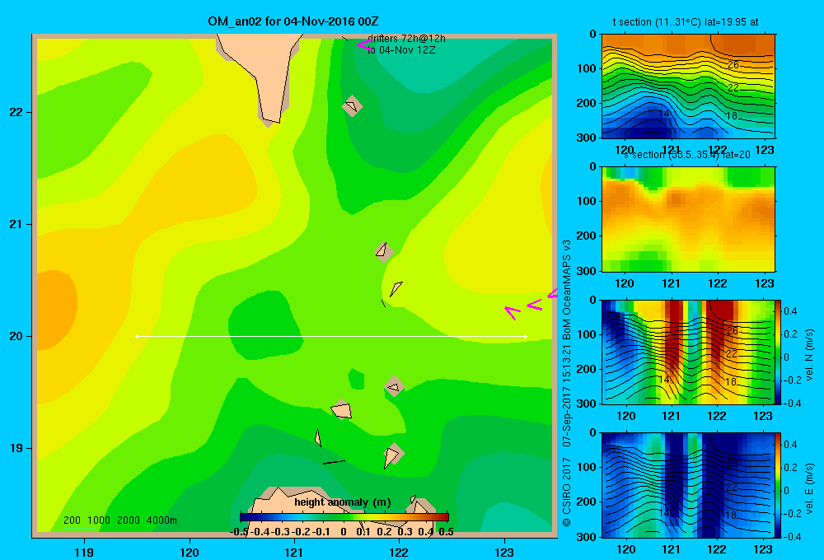Image resolution: width=824 pixels, height=560 pixels.
Task: Click the east endpoint of white transect line
Action: point(526,336)
